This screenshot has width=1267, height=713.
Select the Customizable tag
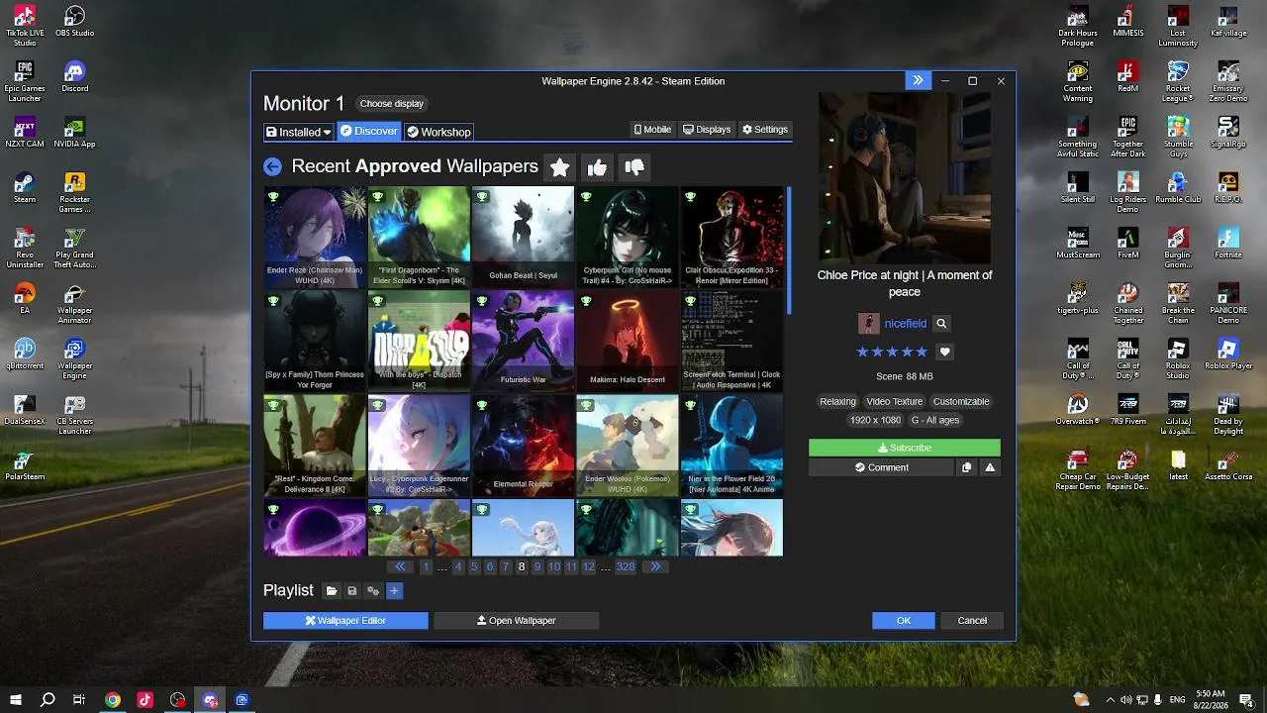[961, 402]
